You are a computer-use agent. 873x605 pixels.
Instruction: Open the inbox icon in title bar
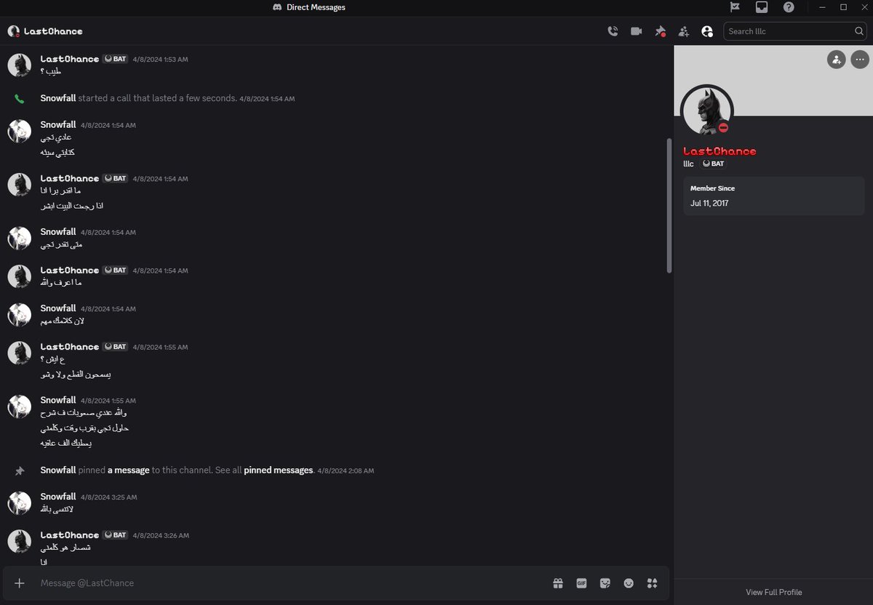[x=762, y=7]
